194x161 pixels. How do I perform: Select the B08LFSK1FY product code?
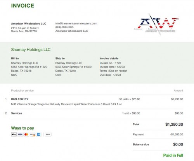[20, 99]
